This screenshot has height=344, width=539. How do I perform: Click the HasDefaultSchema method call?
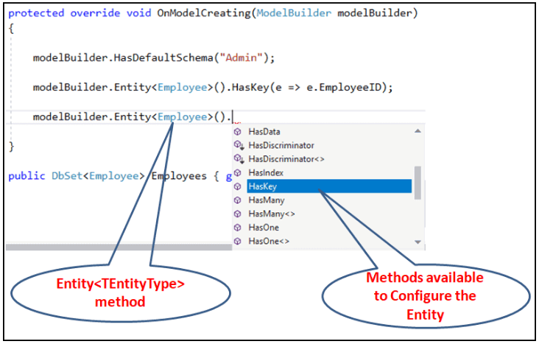(x=163, y=57)
